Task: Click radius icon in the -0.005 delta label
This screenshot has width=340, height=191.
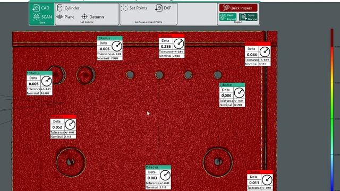Action: pos(117,46)
